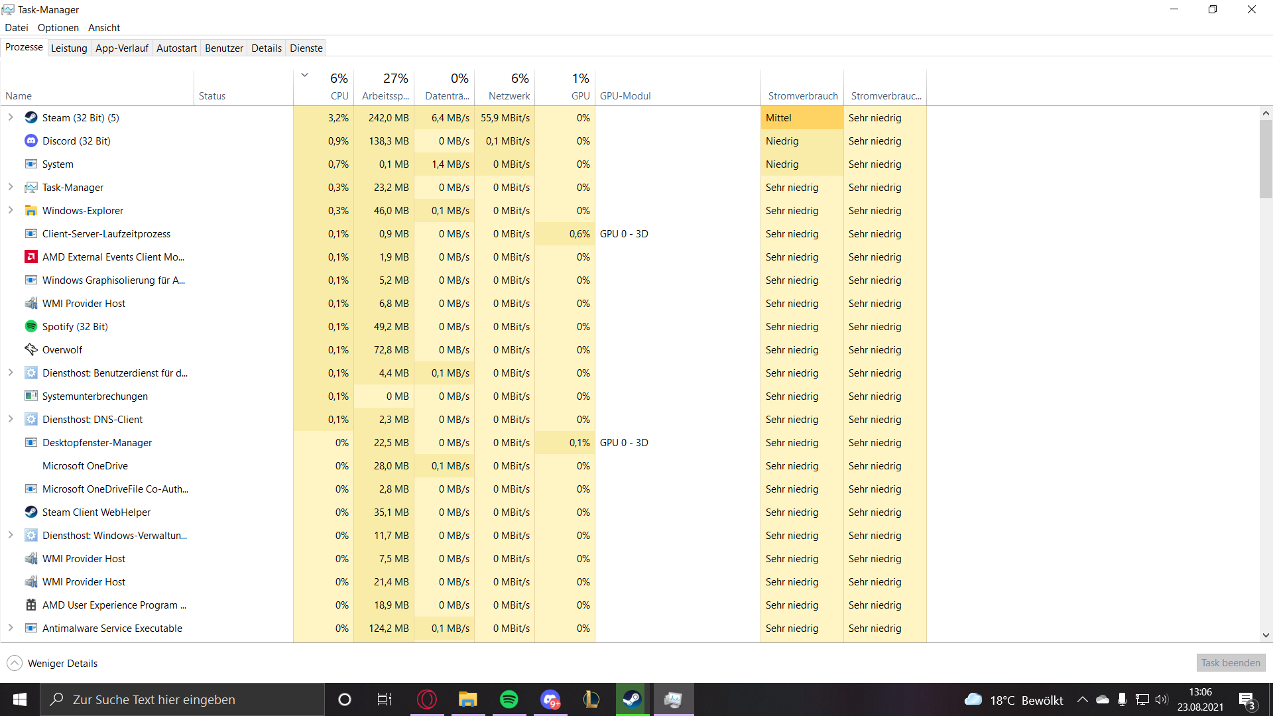
Task: Click the Steam process icon
Action: click(31, 117)
